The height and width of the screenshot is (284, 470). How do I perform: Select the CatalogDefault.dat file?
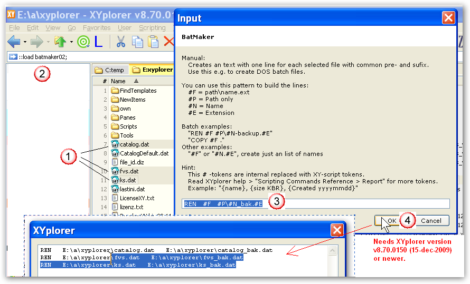140,153
